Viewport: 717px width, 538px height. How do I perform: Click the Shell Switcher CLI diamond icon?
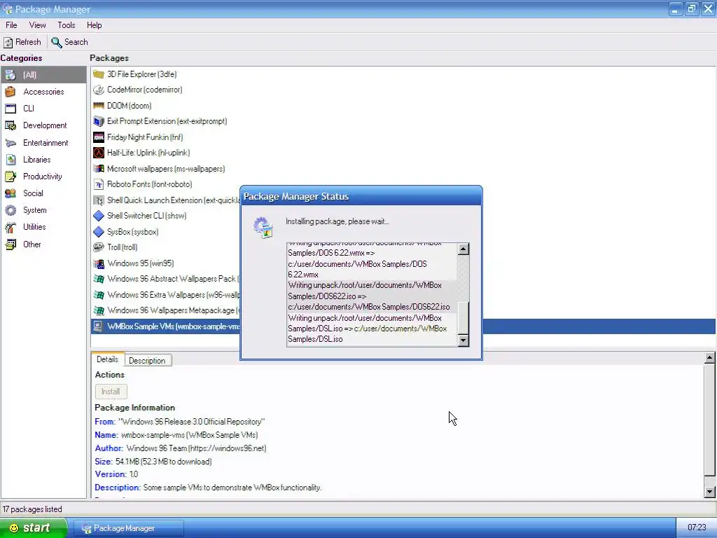point(99,216)
